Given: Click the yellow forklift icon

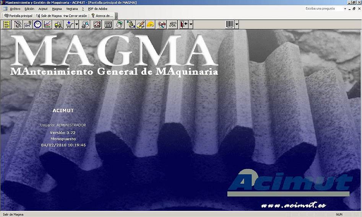Looking at the screenshot, I should click(58, 24).
